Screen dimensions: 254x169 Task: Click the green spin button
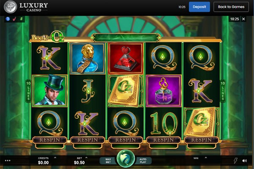click(126, 159)
